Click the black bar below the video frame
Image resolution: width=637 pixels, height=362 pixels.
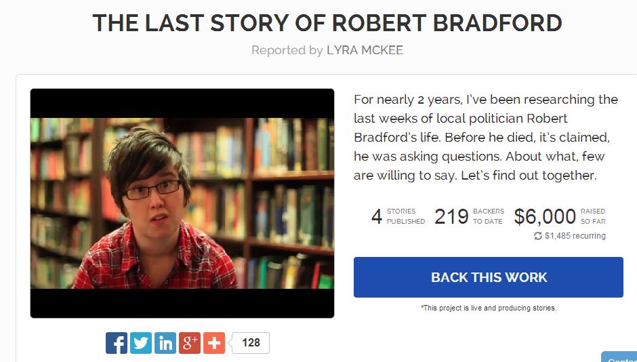[182, 302]
